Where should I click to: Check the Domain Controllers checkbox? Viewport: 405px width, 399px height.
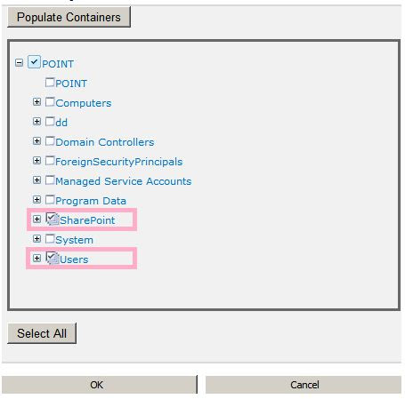pos(50,141)
